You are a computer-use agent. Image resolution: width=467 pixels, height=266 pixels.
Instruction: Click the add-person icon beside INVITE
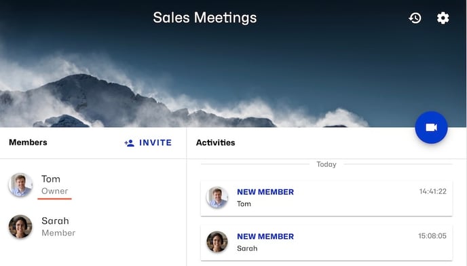[129, 143]
